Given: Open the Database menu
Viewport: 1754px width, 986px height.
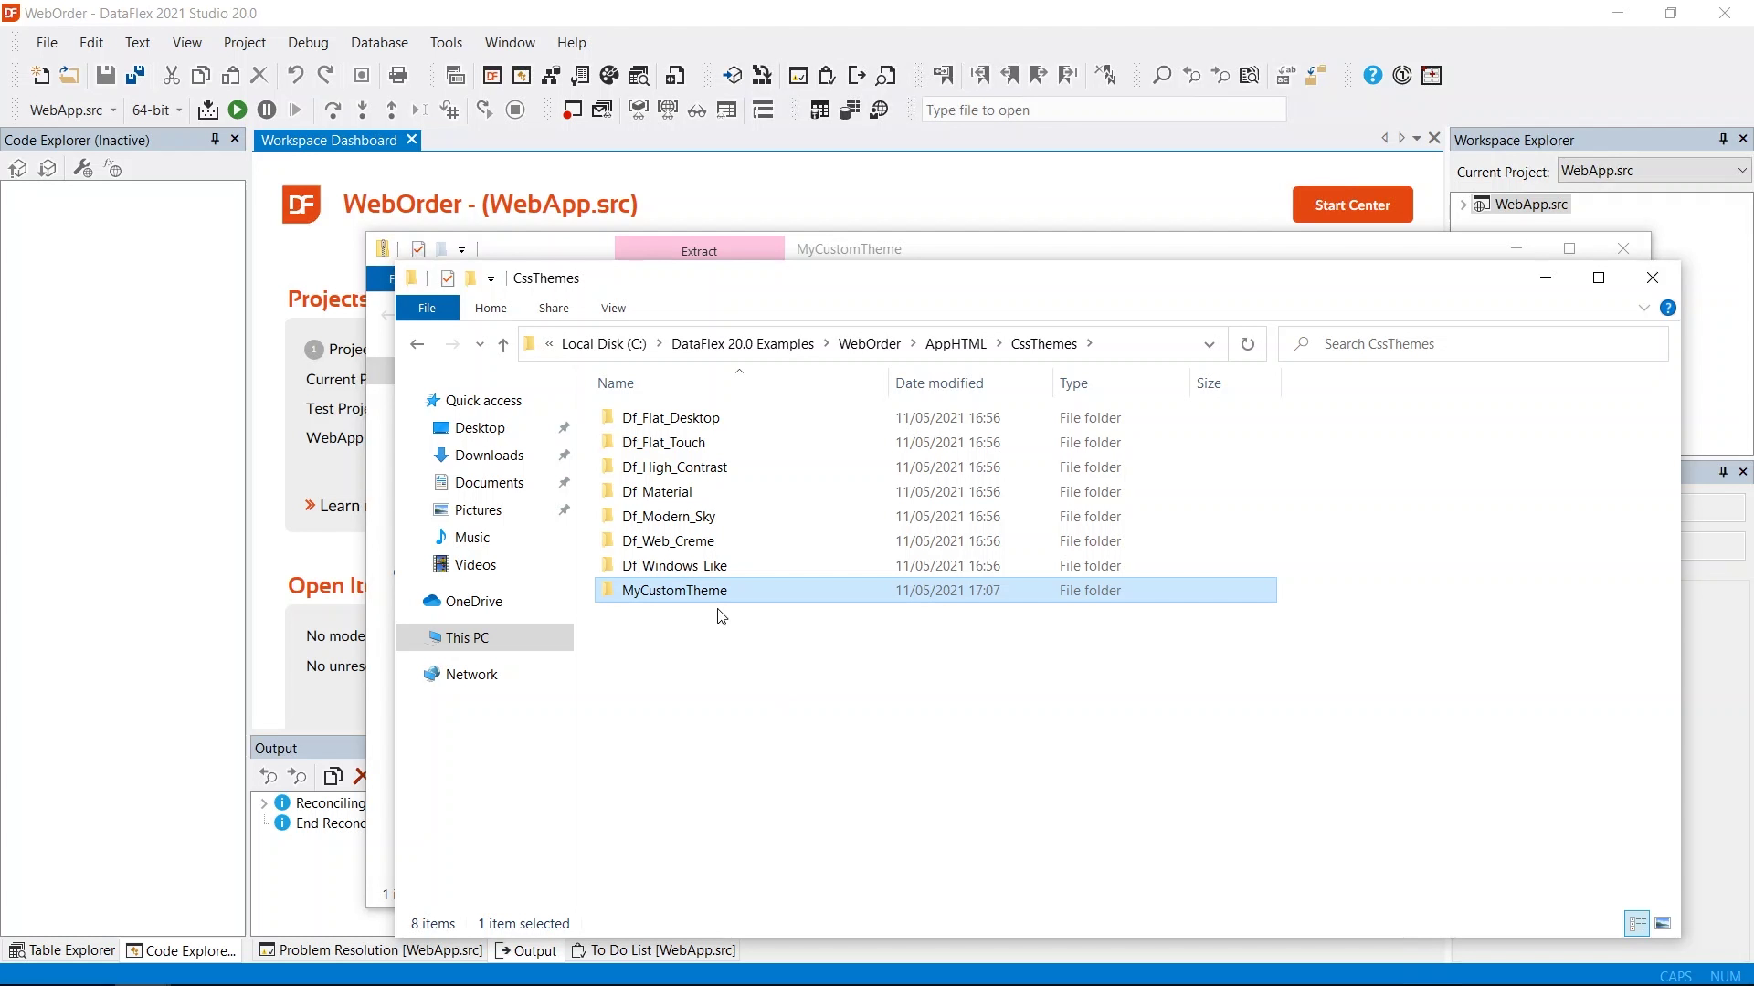Looking at the screenshot, I should (379, 43).
